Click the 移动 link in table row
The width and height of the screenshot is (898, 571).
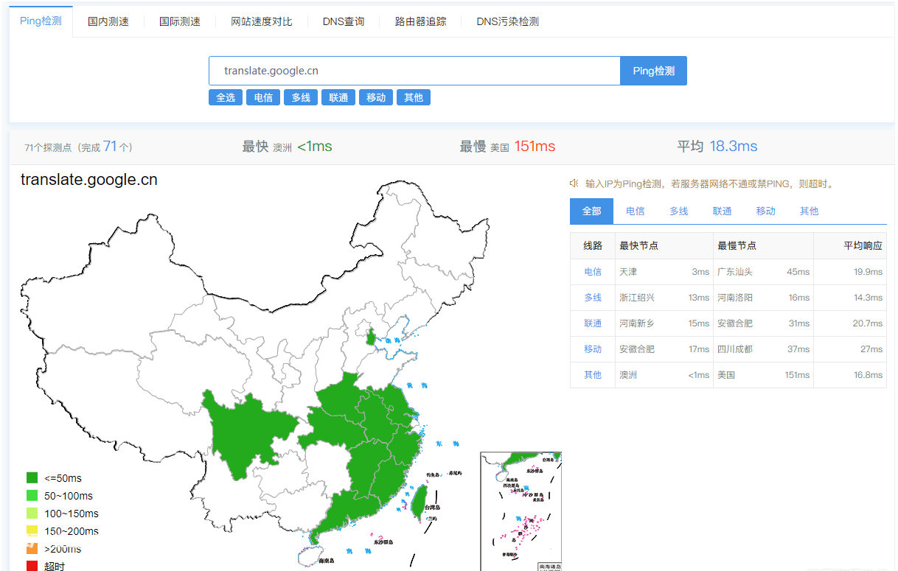(x=593, y=349)
